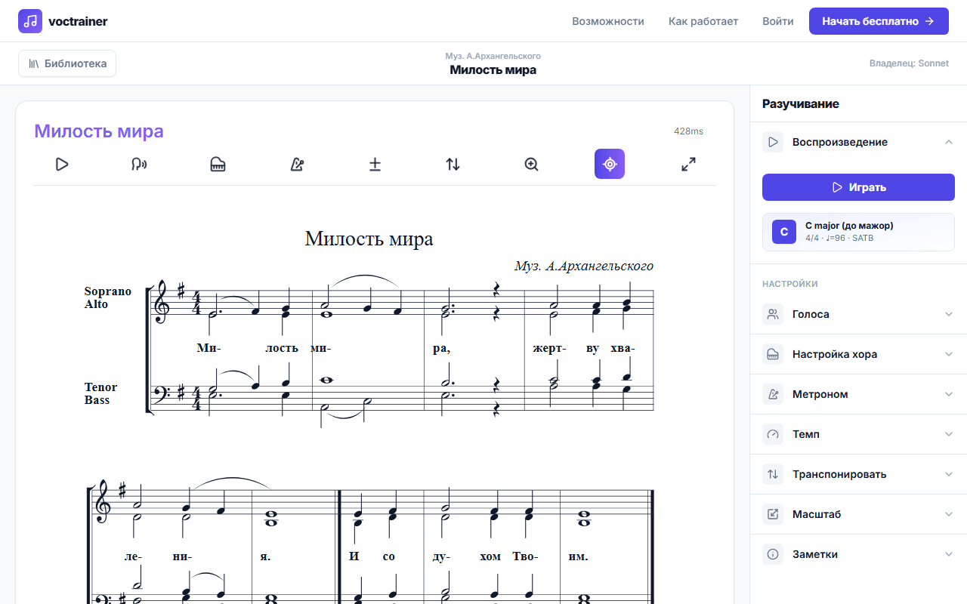967x604 pixels.
Task: Click the Масштаб resize icon
Action: coord(773,514)
